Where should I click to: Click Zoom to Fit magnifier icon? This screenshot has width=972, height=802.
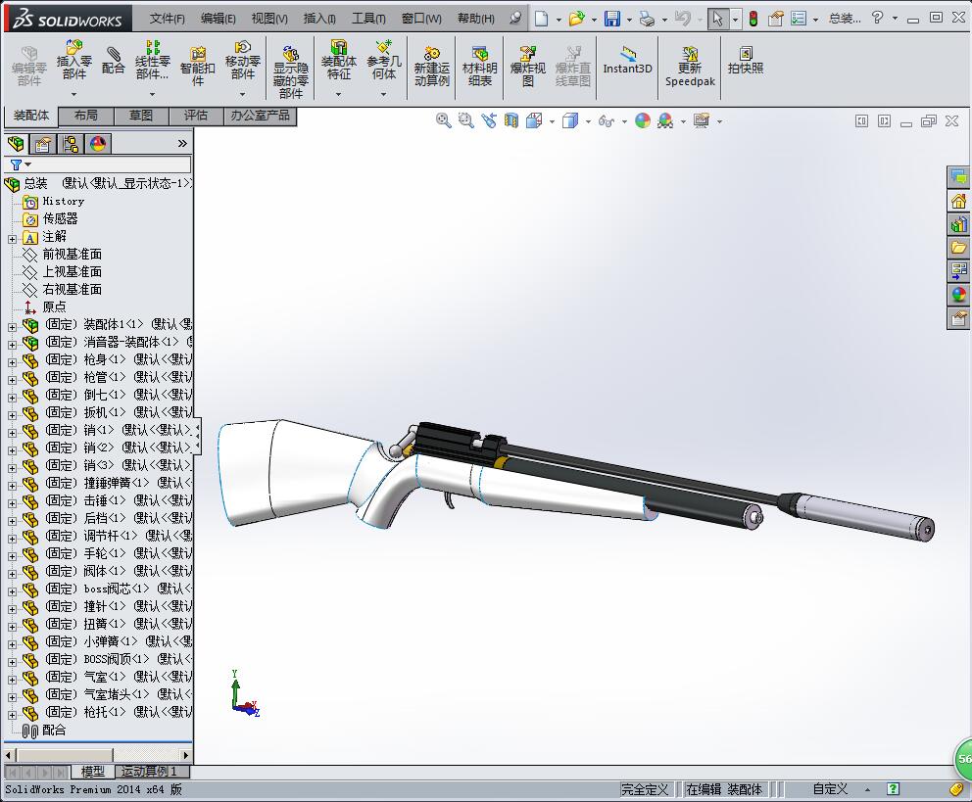coord(443,120)
